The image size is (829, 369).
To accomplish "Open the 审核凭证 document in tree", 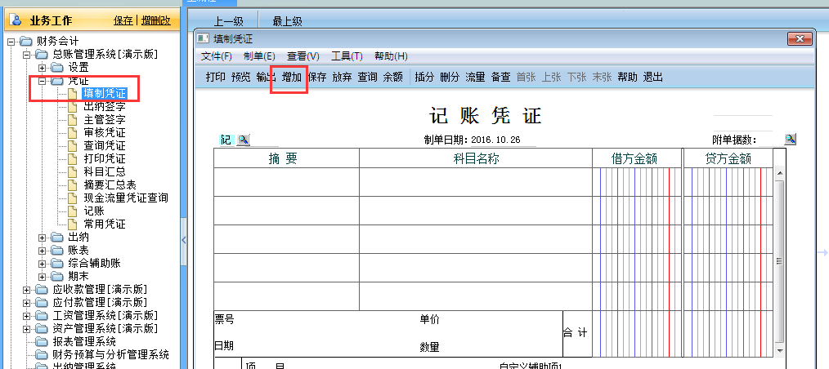I will pos(105,132).
